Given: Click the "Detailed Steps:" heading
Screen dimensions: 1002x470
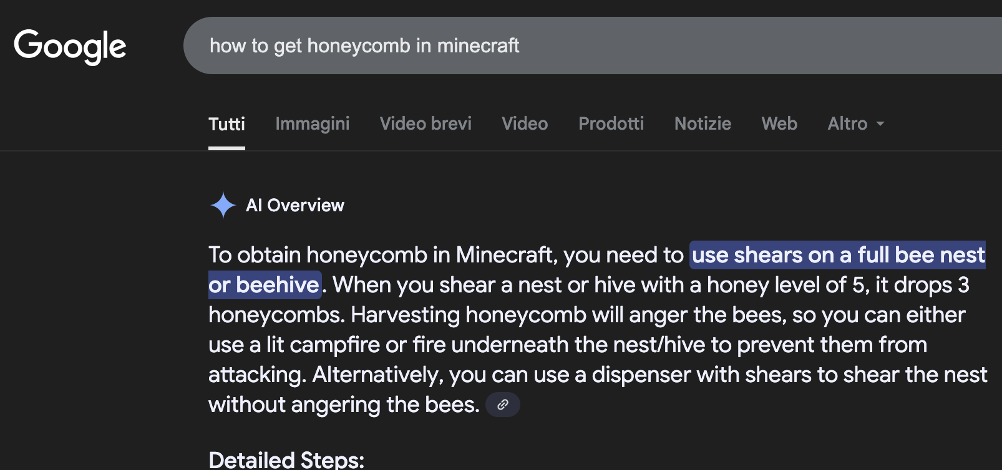Looking at the screenshot, I should [x=286, y=460].
